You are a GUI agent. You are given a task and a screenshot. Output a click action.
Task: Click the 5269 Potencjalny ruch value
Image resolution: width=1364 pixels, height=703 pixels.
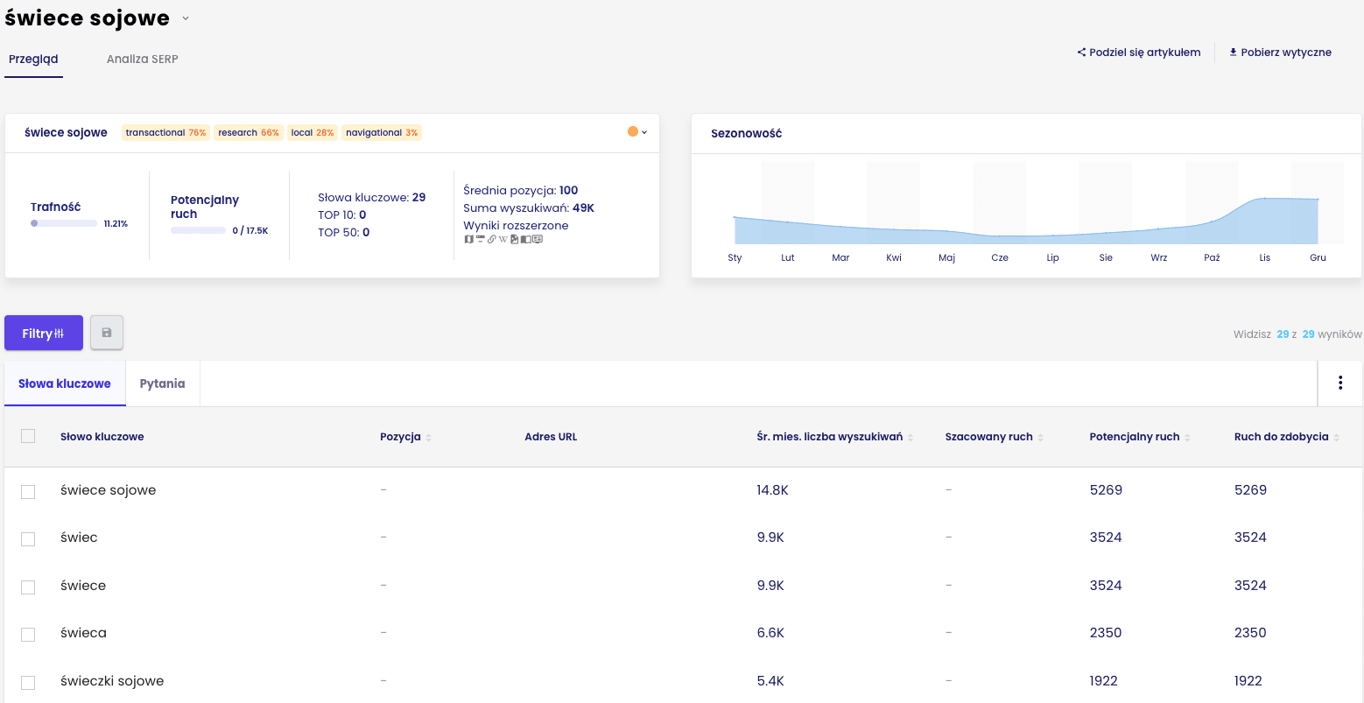[x=1106, y=490]
